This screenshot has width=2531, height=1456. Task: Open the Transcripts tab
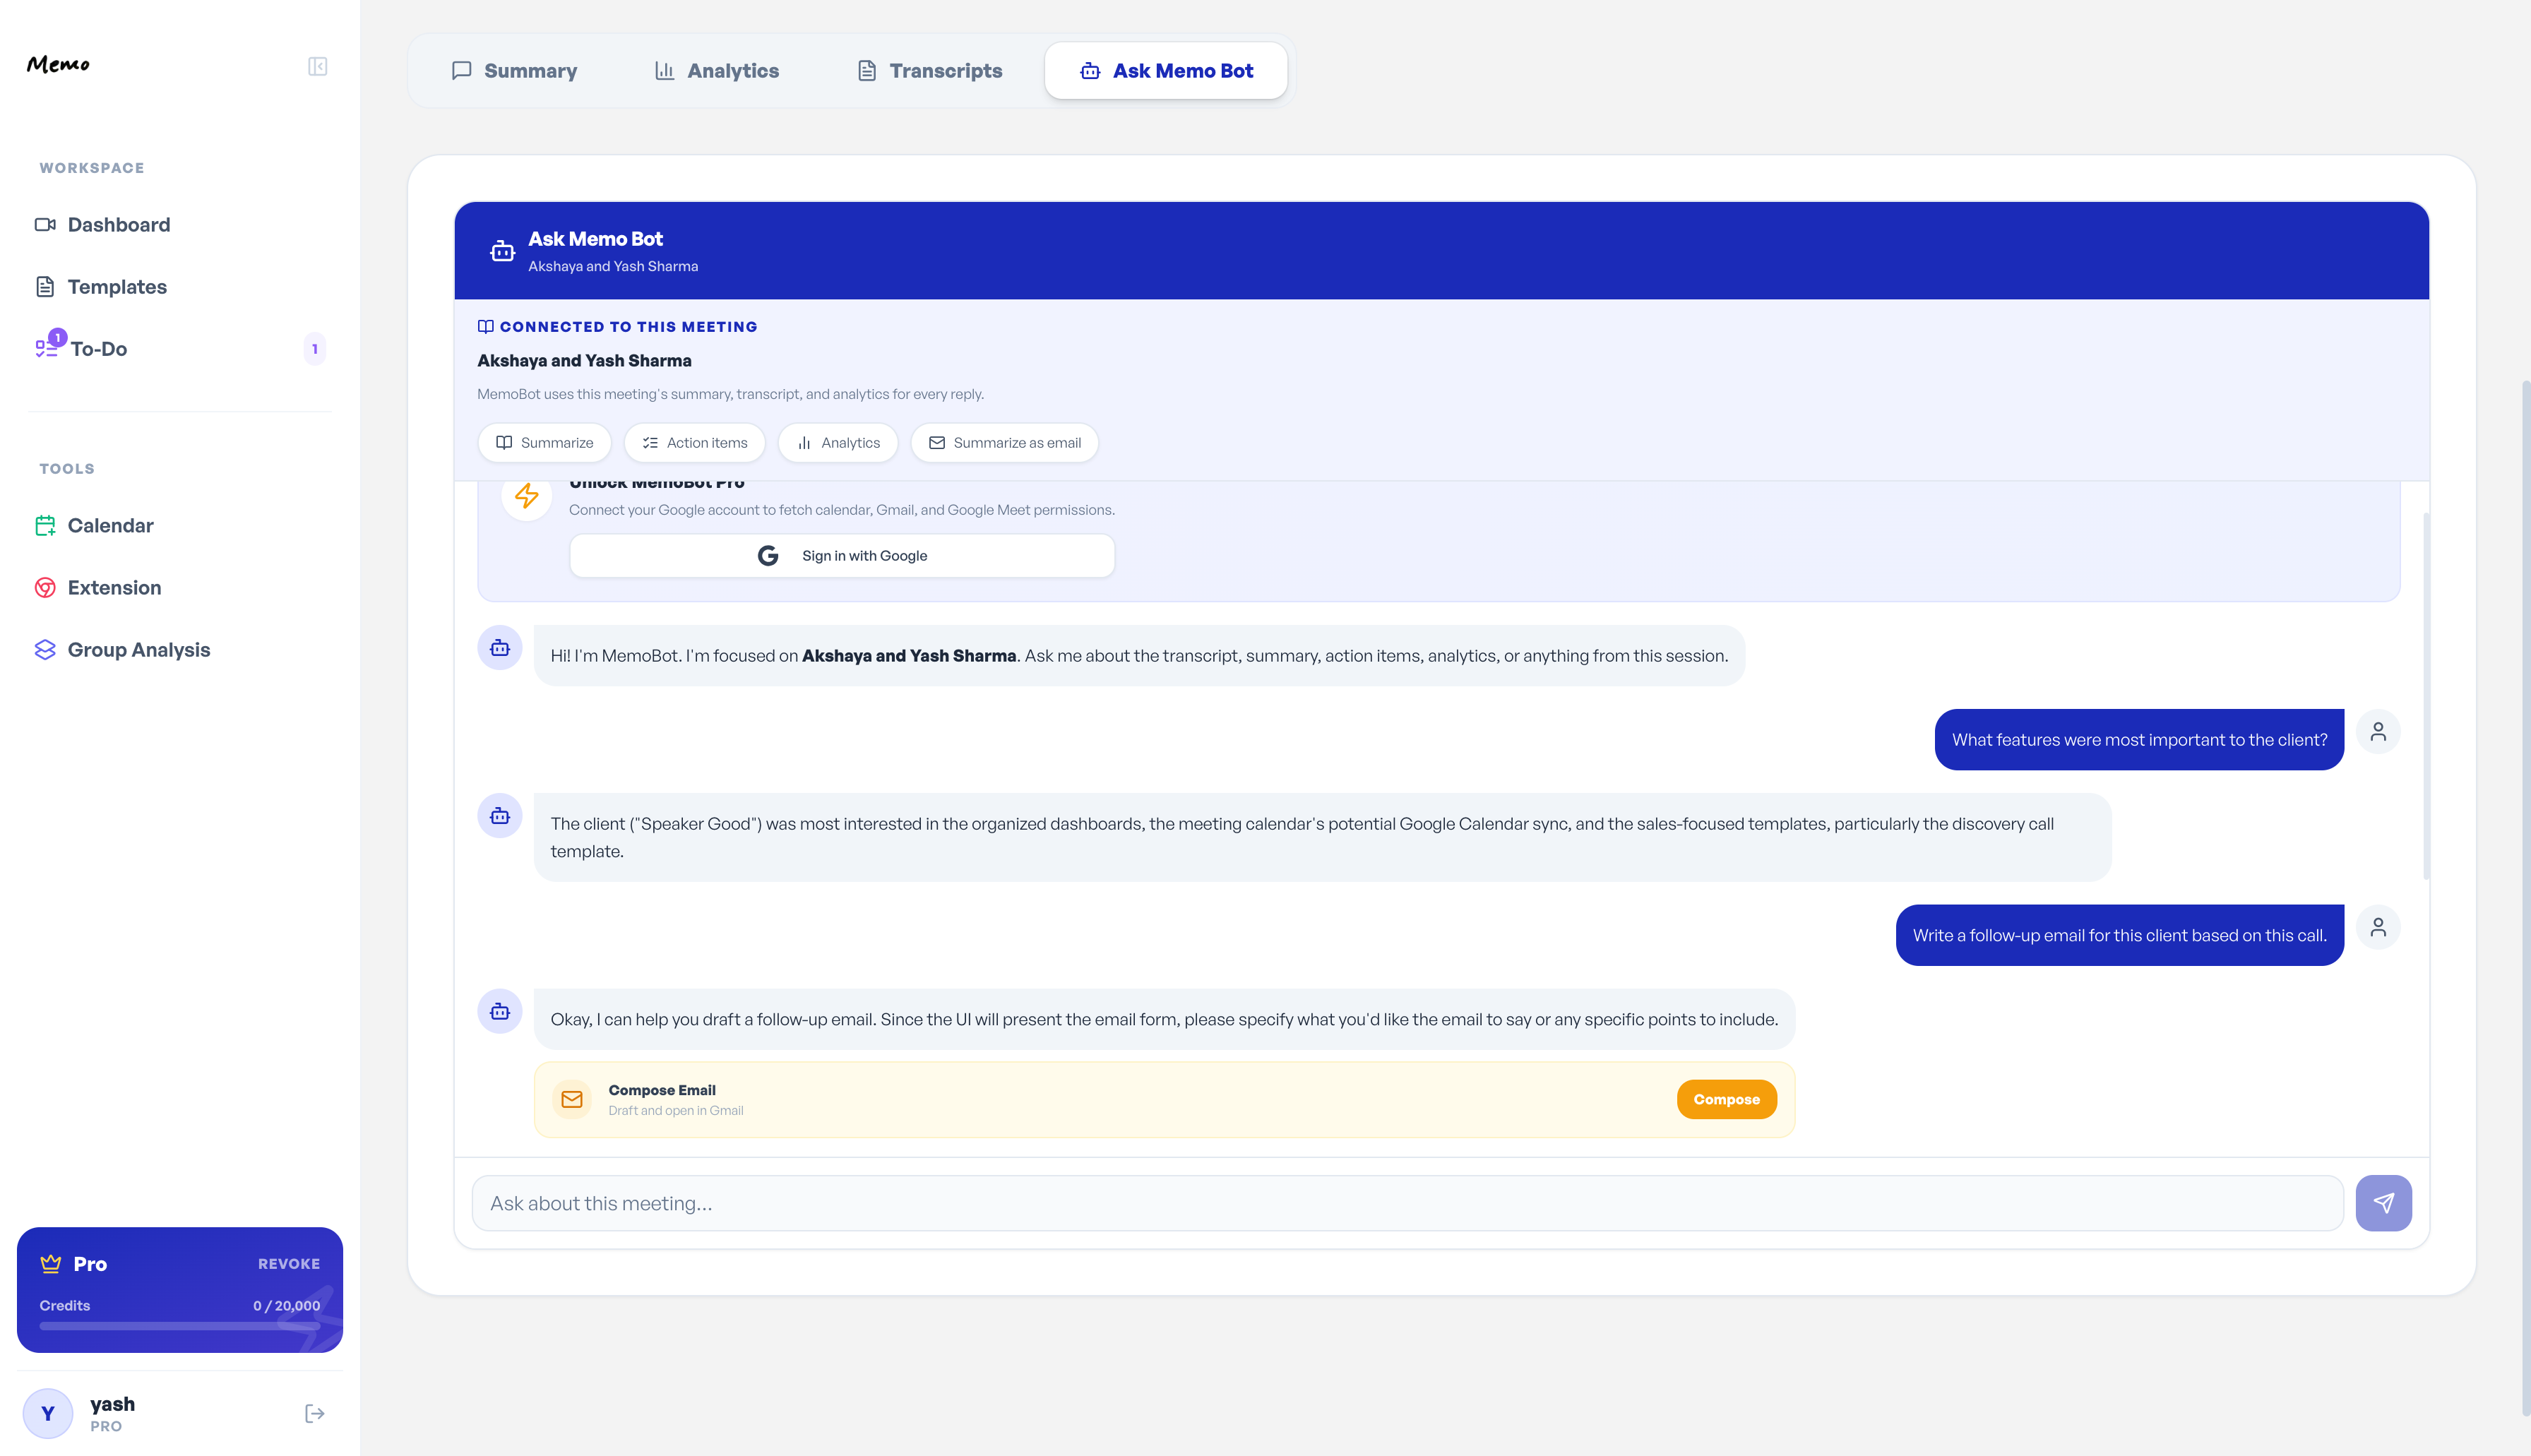click(x=930, y=71)
